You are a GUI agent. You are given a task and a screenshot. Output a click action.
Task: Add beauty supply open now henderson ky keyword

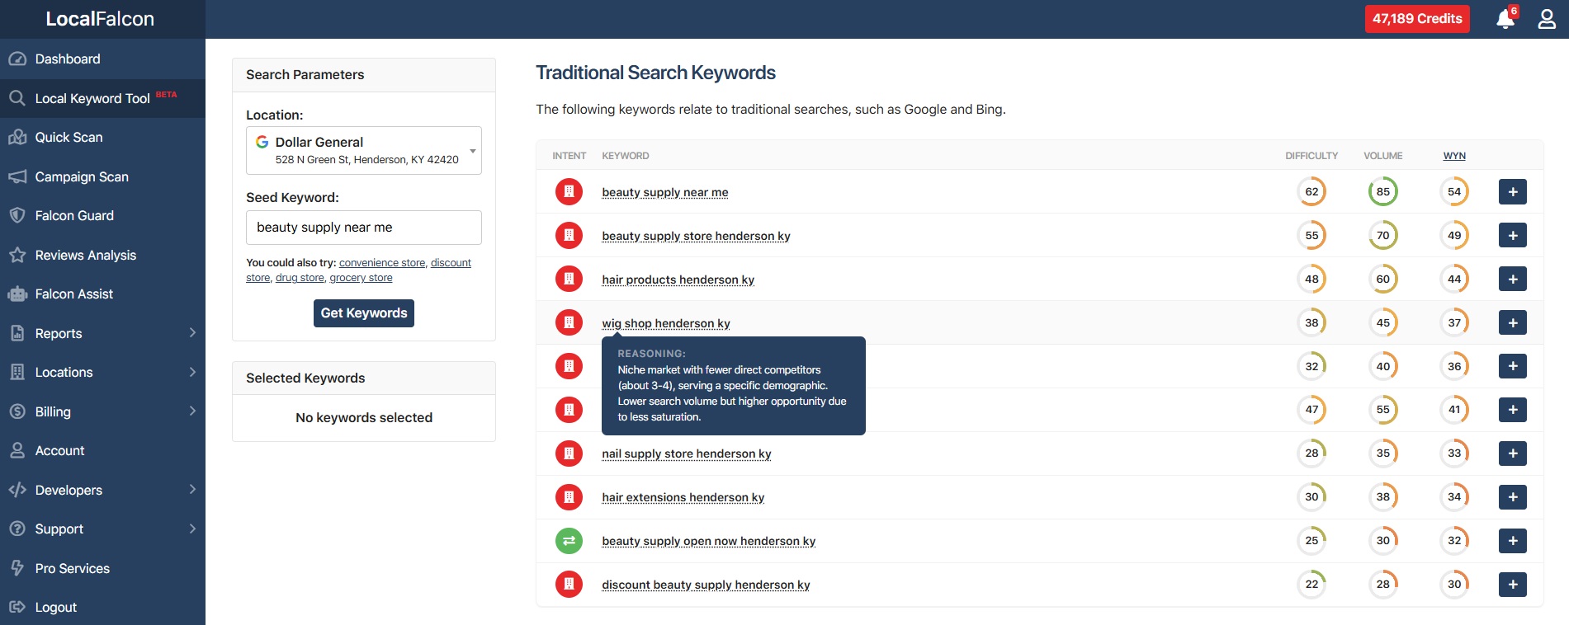[1512, 541]
